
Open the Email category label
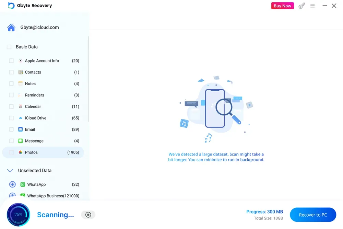30,129
